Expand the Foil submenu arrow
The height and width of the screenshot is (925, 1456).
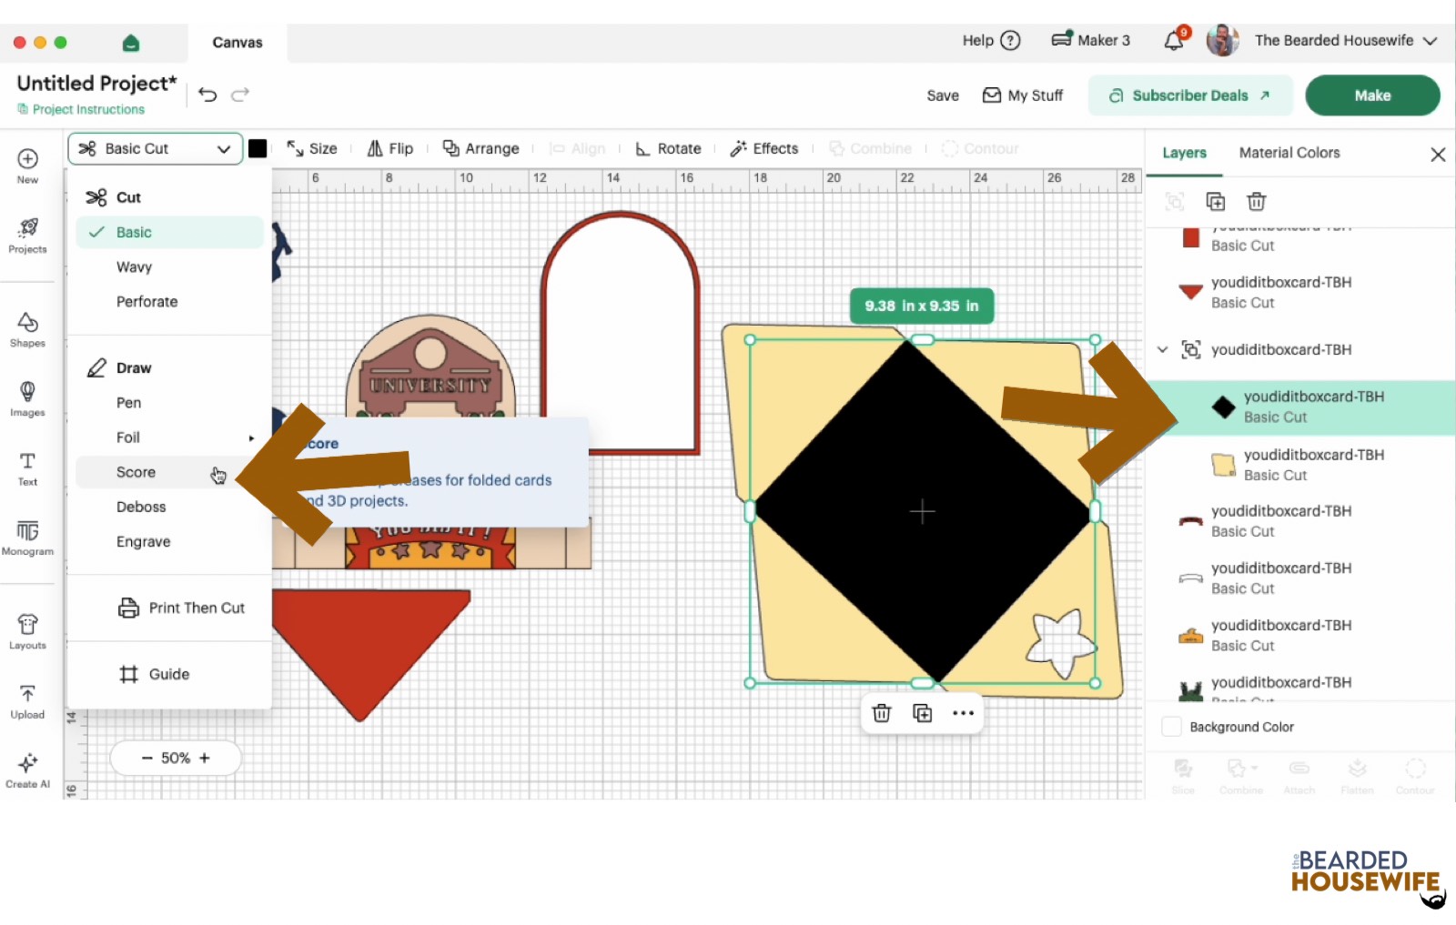tap(251, 437)
